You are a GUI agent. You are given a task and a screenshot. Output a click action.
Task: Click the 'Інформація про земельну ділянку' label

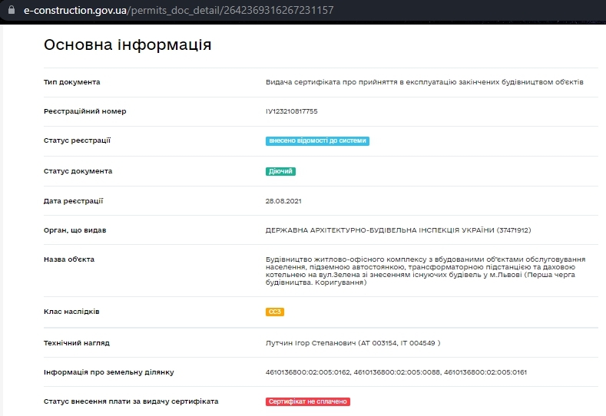tap(109, 372)
